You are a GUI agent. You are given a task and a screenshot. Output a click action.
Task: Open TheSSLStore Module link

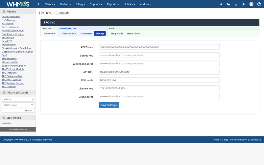tap(13, 69)
